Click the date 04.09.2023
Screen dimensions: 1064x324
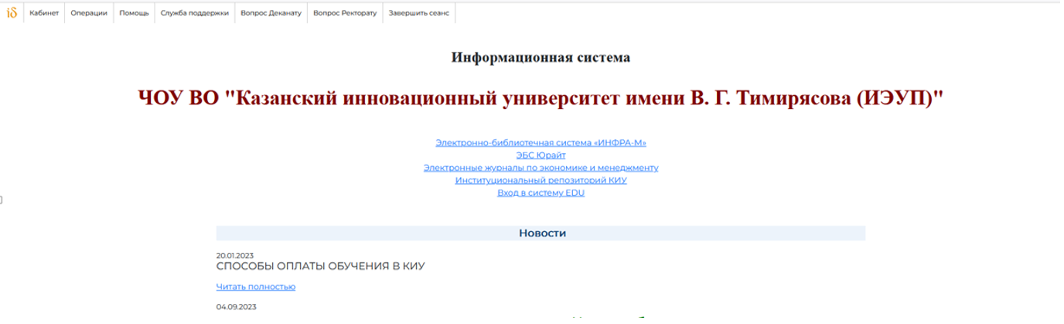(x=236, y=307)
